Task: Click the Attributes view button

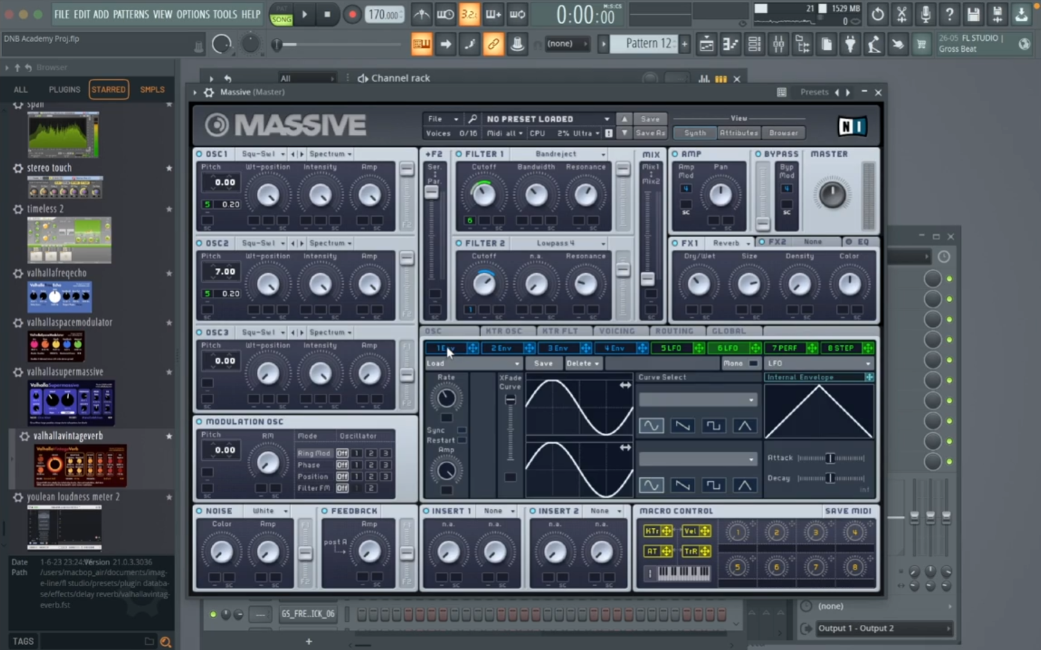Action: point(738,133)
